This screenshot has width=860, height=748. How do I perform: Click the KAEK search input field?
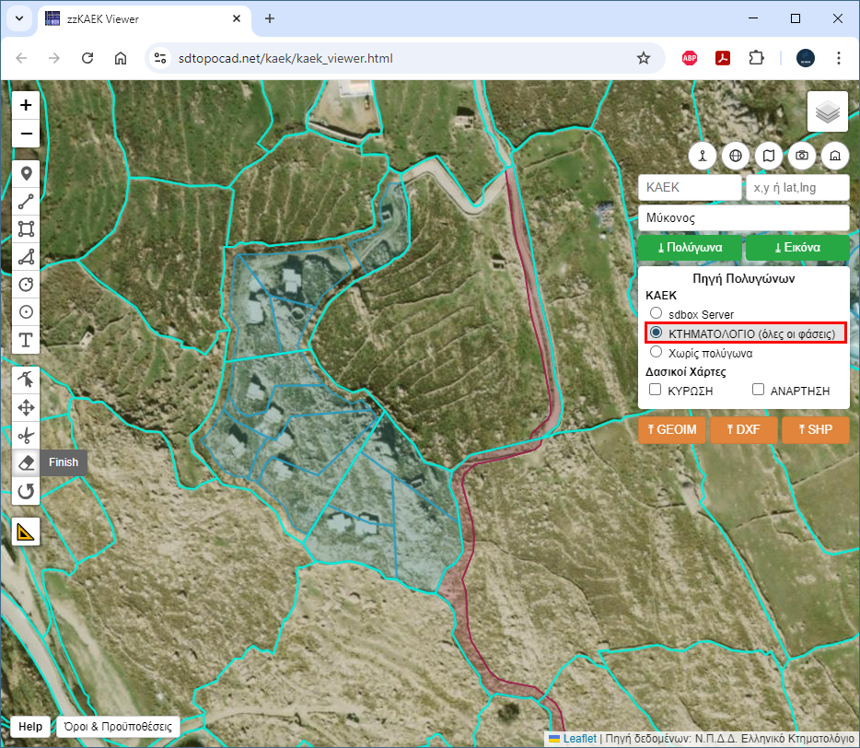(689, 187)
